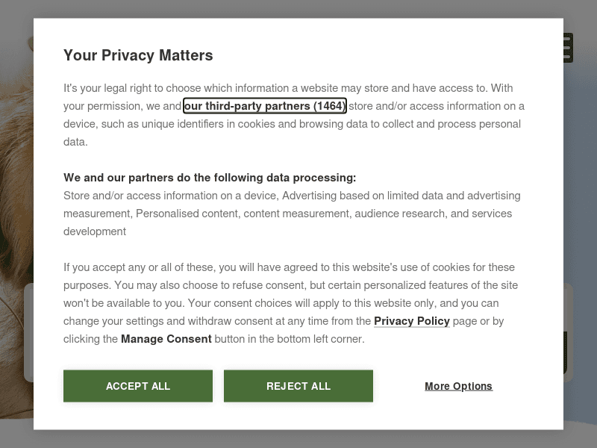Click the word "development" ending the purposes list

(95, 231)
